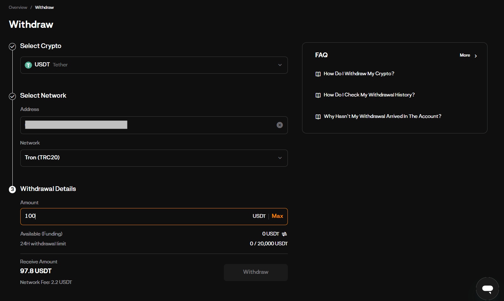The width and height of the screenshot is (504, 301).
Task: Click the Withdraw submit button
Action: click(256, 272)
